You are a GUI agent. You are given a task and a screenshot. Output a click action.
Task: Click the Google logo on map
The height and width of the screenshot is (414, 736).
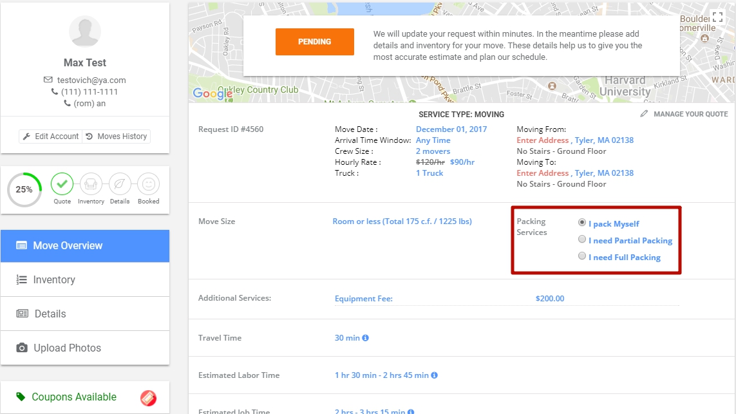click(x=212, y=93)
